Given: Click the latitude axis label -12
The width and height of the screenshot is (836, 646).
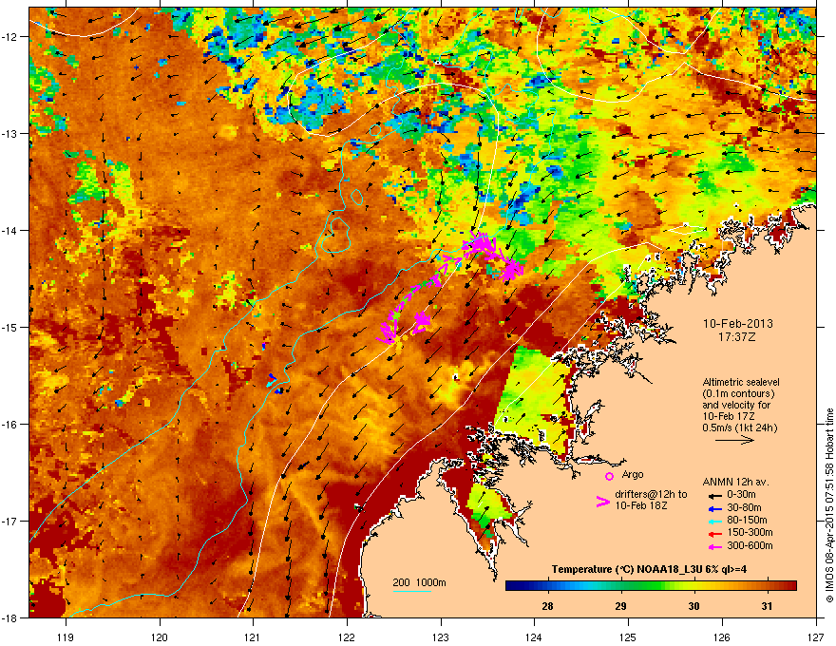Looking at the screenshot, I should pyautogui.click(x=9, y=37).
